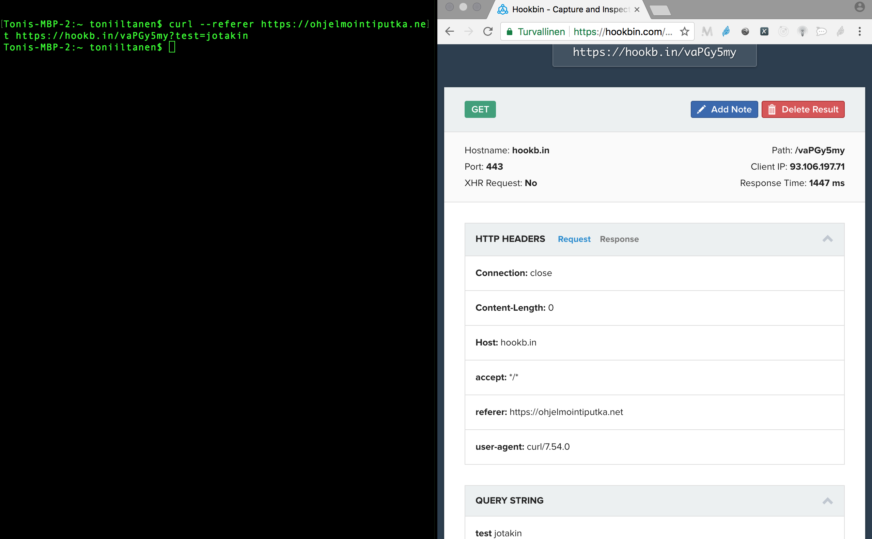Bookmark this page with the star icon

(x=685, y=32)
